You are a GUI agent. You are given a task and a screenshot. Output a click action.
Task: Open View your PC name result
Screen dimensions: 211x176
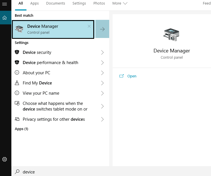pos(60,93)
